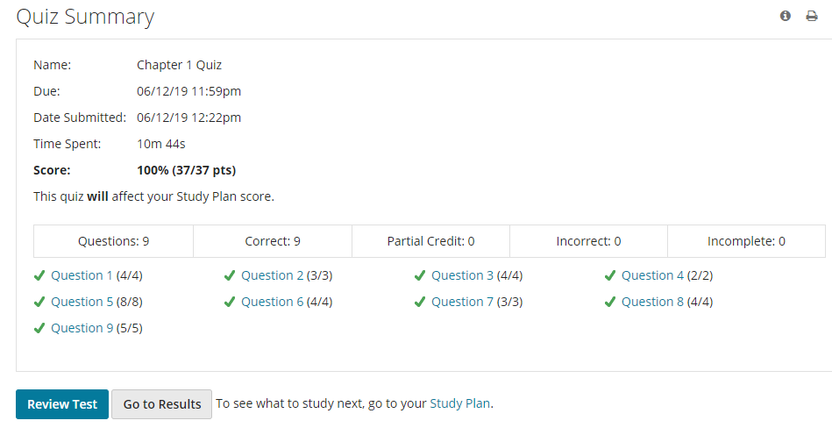This screenshot has width=832, height=442.
Task: Open Question 6 link
Action: 272,302
